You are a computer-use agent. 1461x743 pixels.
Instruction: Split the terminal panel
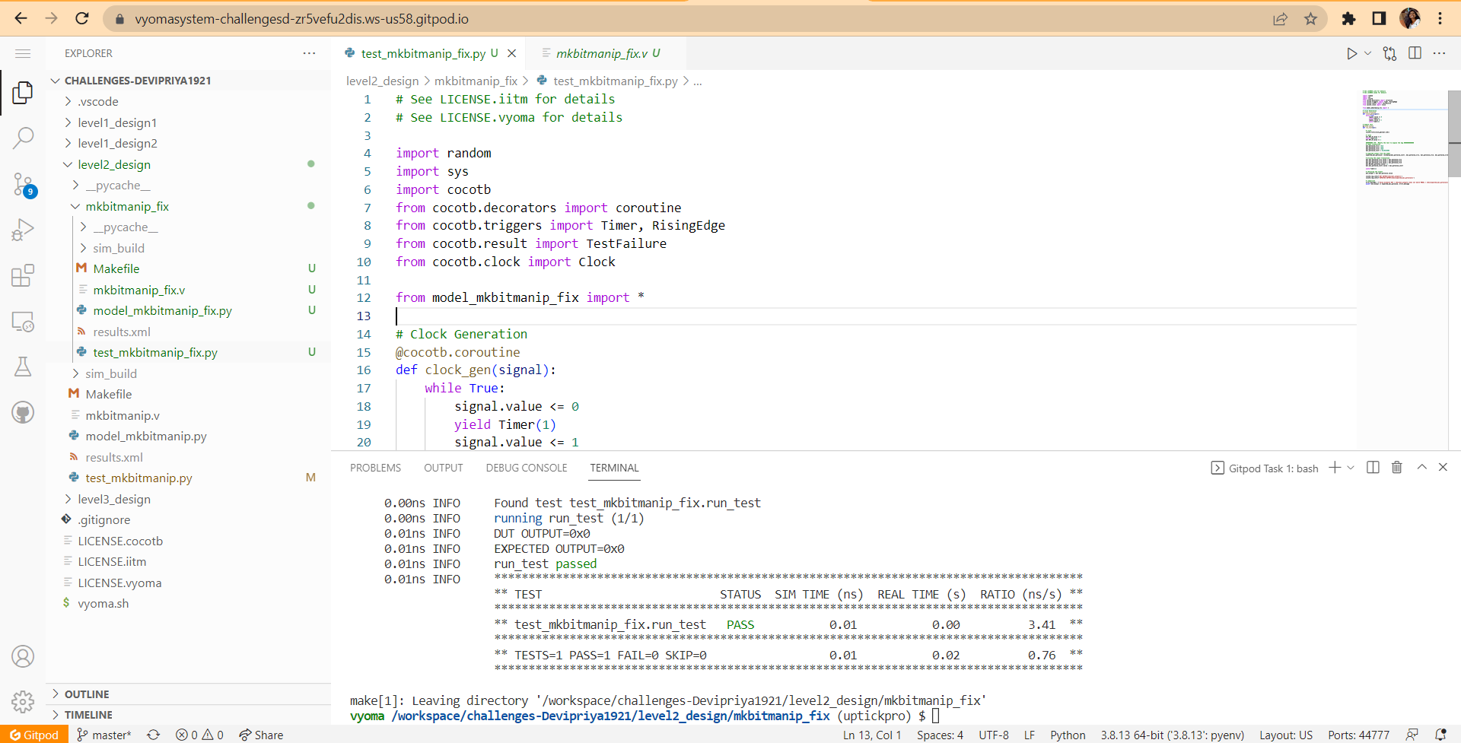(x=1373, y=467)
